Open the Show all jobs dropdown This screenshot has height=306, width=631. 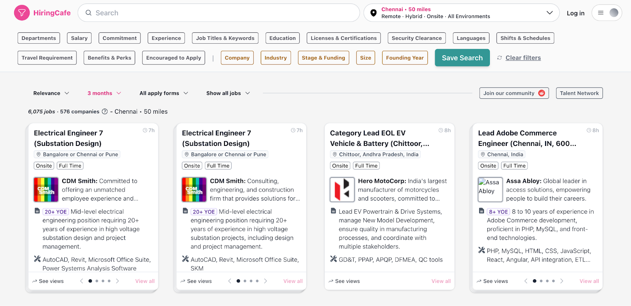click(x=228, y=93)
